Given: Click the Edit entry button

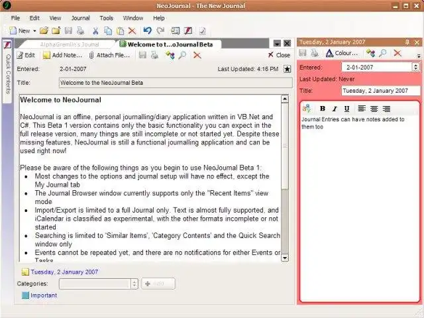Looking at the screenshot, I should pyautogui.click(x=26, y=55).
